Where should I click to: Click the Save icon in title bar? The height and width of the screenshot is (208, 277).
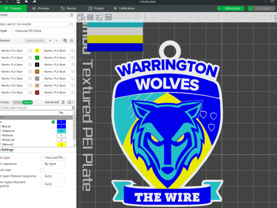pos(18,2)
